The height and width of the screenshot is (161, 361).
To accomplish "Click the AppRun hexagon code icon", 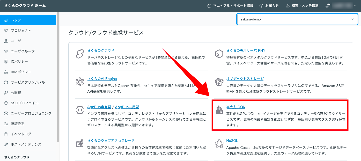I will point(80,110).
